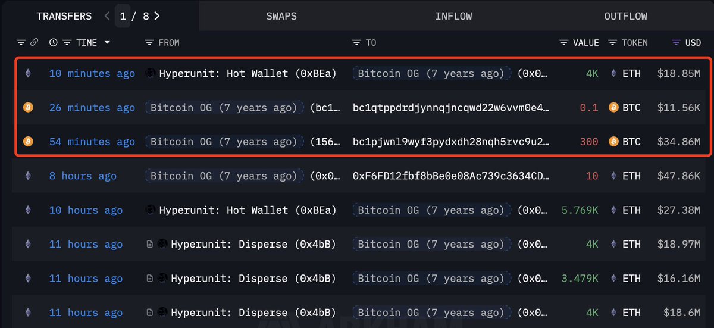714x328 pixels.
Task: Click the filter icon left of the link icon
Action: point(21,43)
